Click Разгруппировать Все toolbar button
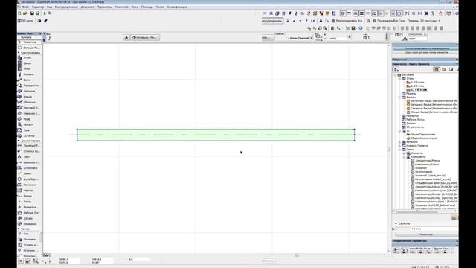The image size is (476, 268). click(347, 21)
